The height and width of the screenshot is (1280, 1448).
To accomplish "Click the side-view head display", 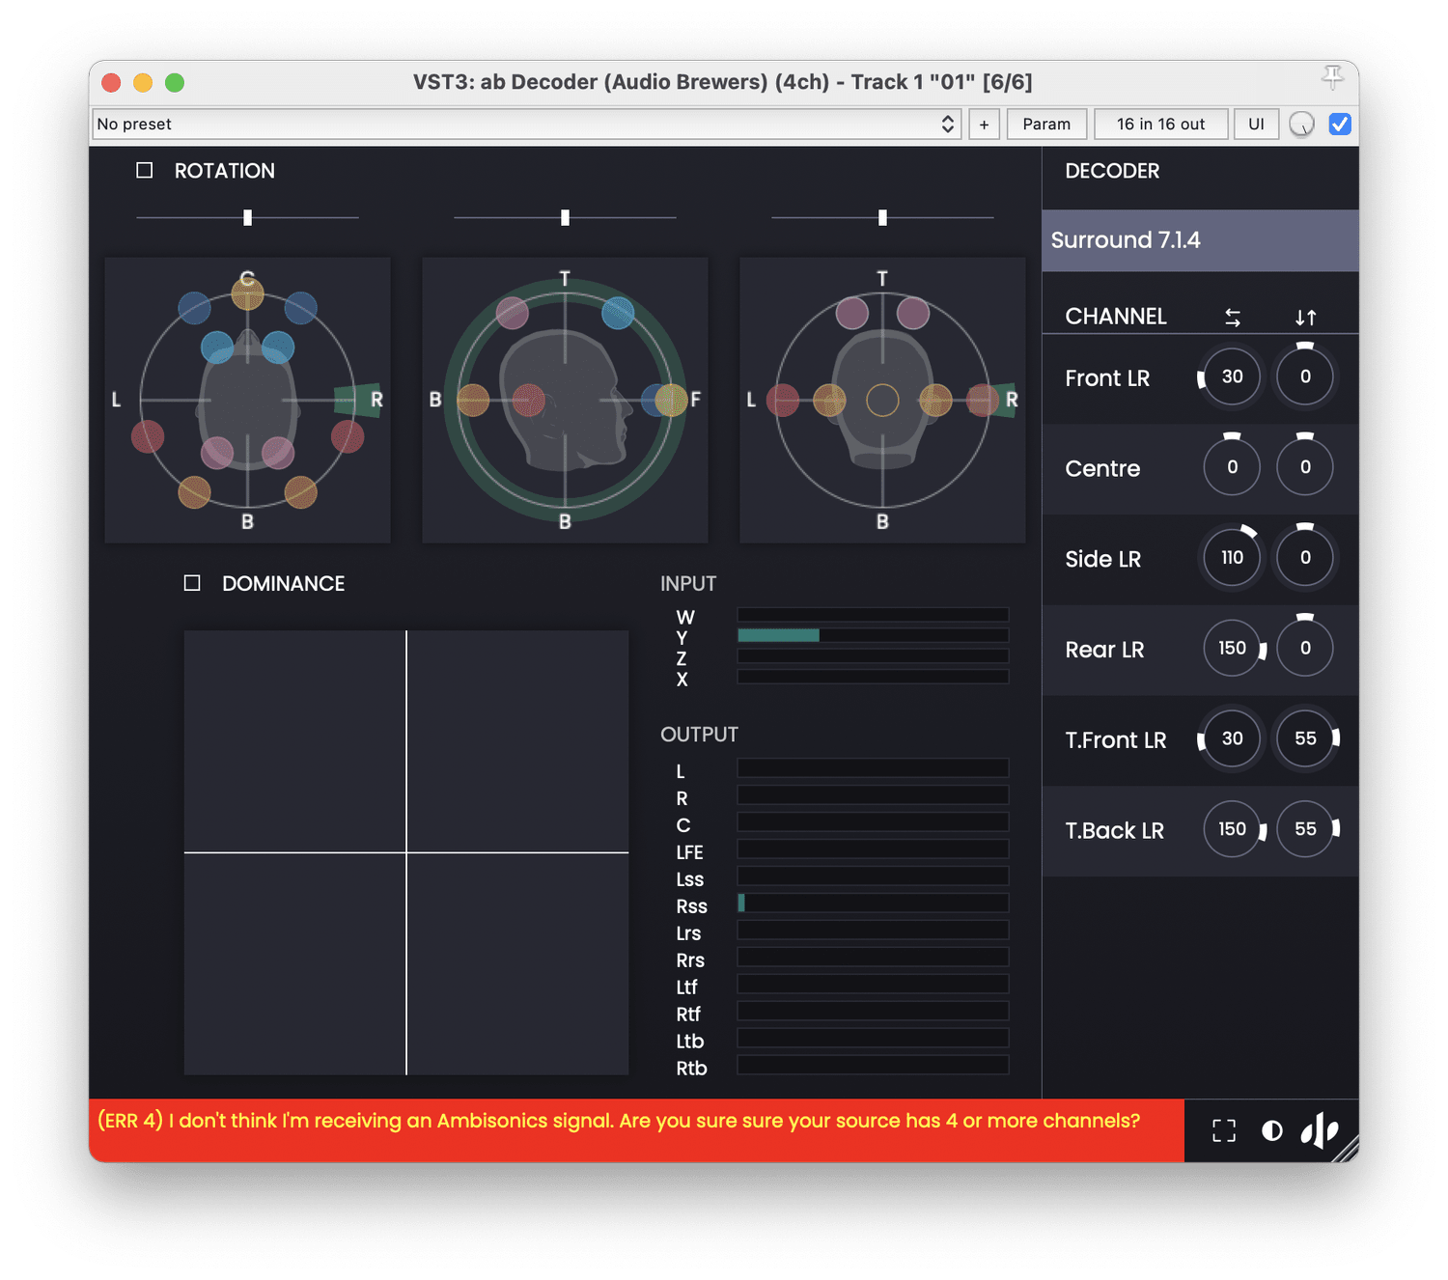I will click(565, 400).
